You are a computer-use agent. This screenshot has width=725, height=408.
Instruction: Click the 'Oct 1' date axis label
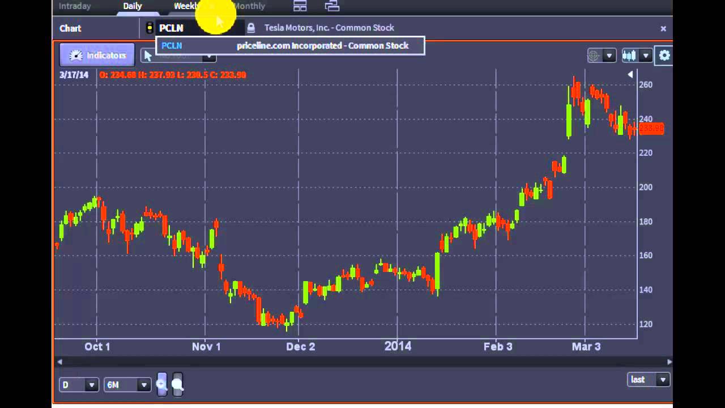[97, 346]
